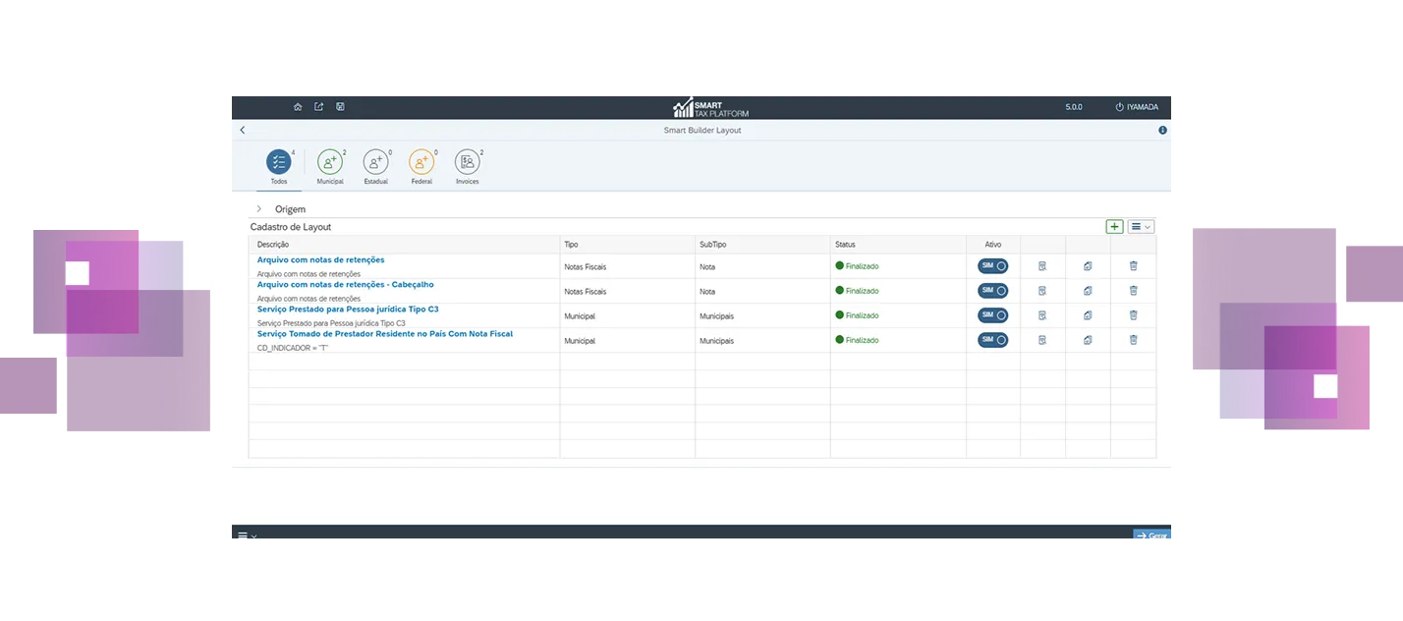This screenshot has height=621, width=1403.
Task: Open the table options dropdown beside the plus
Action: [1141, 227]
